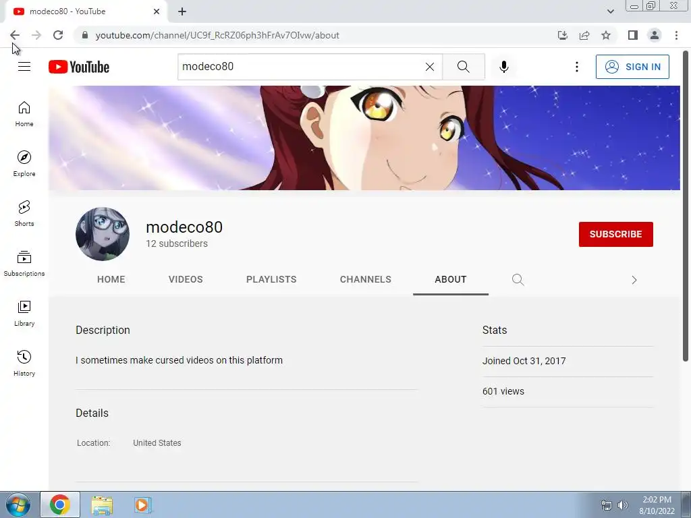Open a new browser tab
The height and width of the screenshot is (518, 691).
click(182, 11)
